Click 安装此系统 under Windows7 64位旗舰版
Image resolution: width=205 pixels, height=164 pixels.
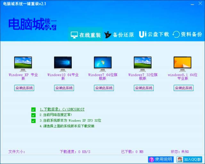pos(104,88)
